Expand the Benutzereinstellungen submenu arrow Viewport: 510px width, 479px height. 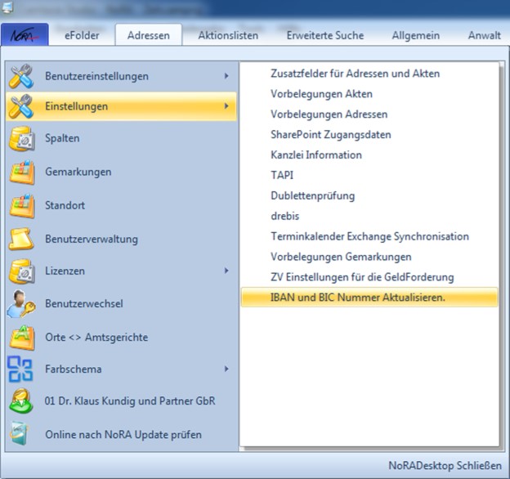(x=226, y=76)
